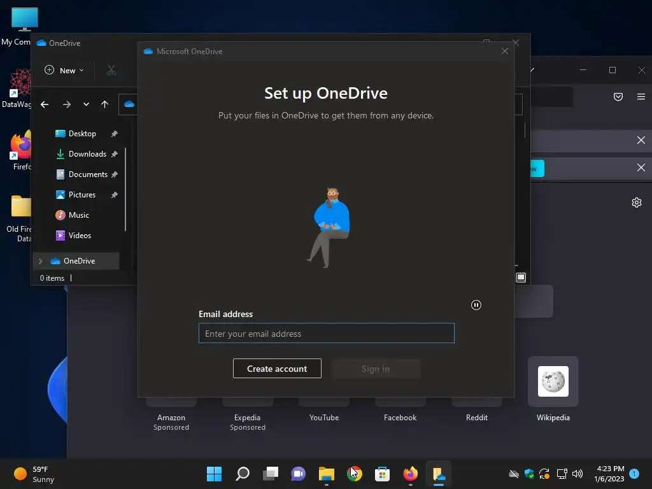Go back in File Explorer navigation
652x489 pixels.
pyautogui.click(x=45, y=104)
